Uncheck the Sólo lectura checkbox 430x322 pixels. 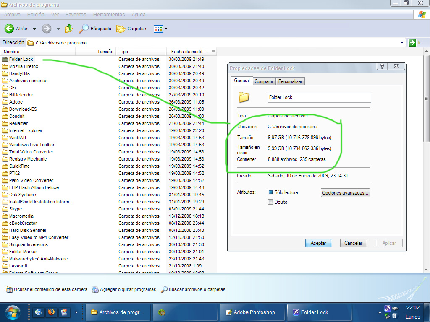point(271,192)
